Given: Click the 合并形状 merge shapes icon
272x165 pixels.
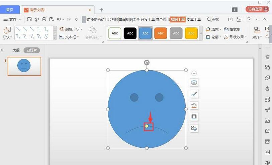Looking at the screenshot, I should click(x=93, y=30).
